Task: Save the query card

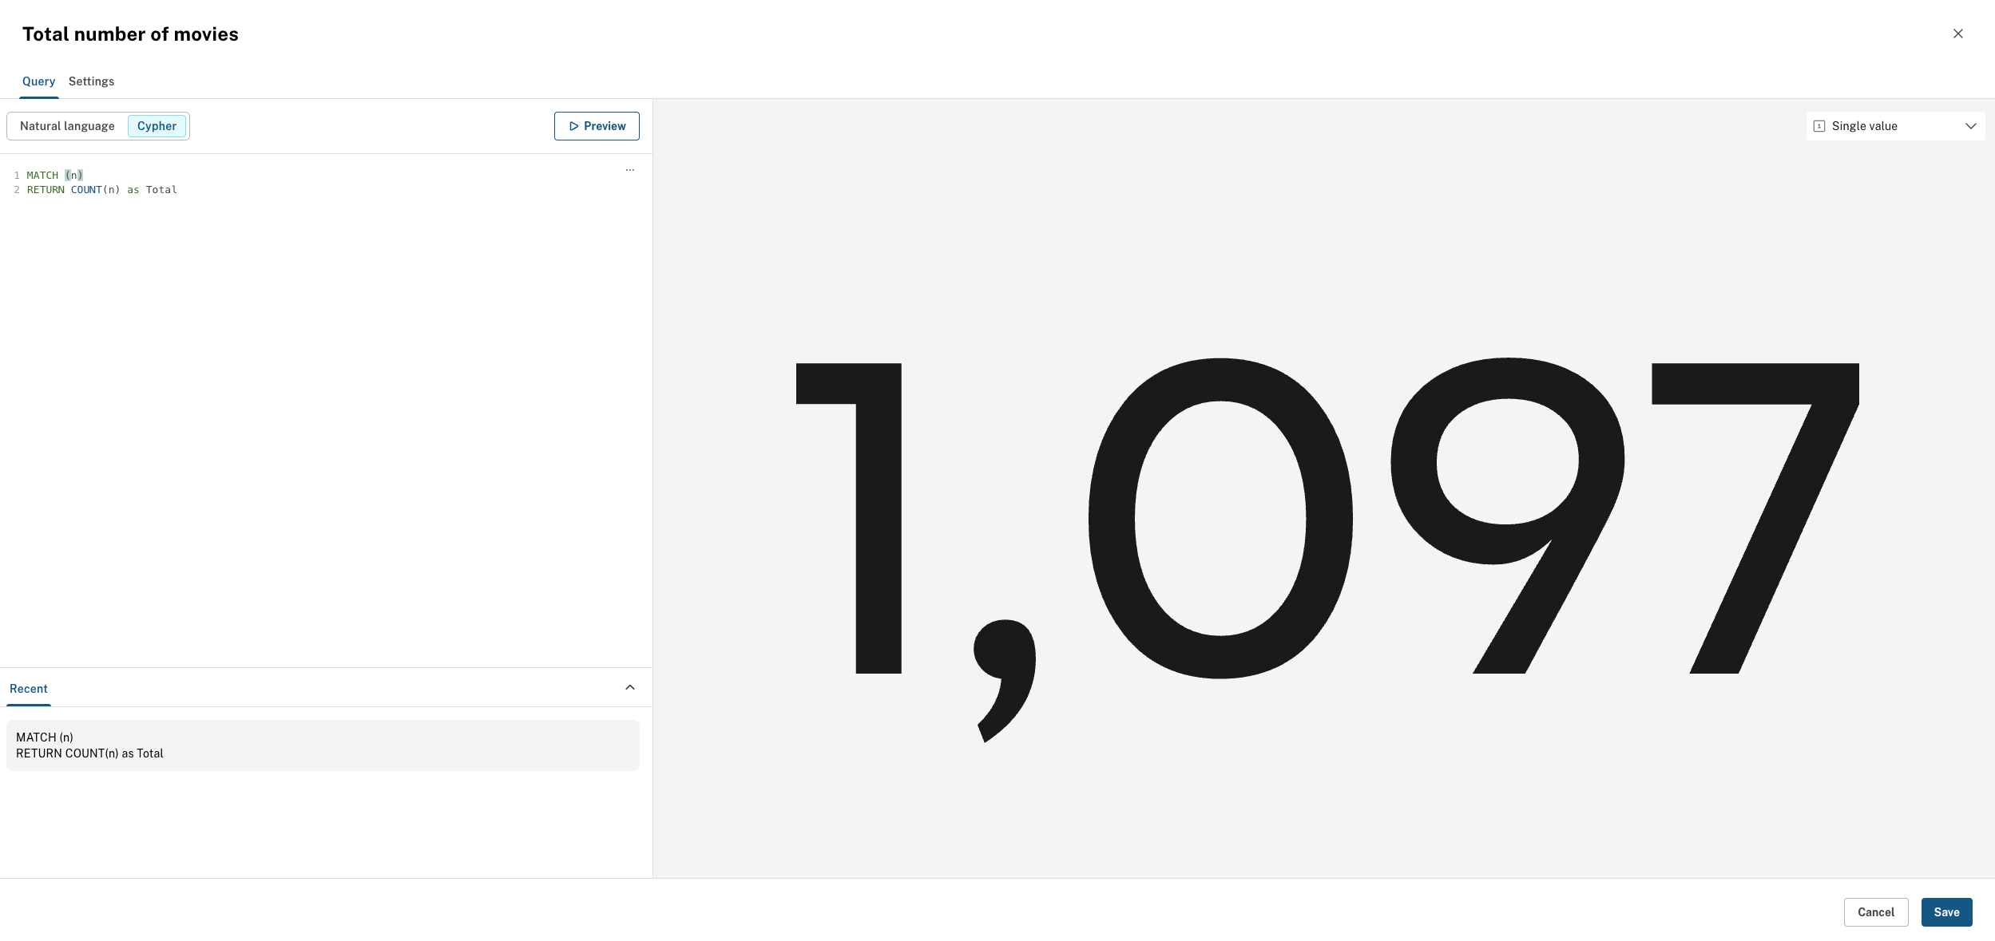Action: point(1946,912)
